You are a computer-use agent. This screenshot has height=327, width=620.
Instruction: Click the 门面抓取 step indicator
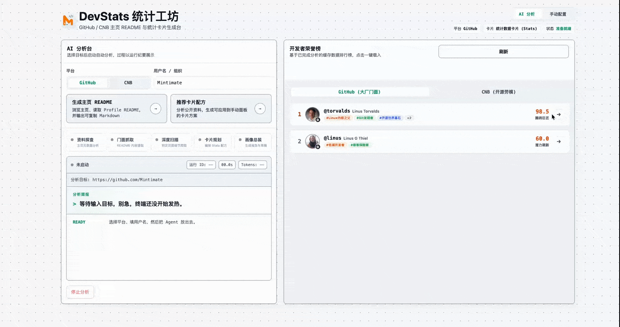128,142
